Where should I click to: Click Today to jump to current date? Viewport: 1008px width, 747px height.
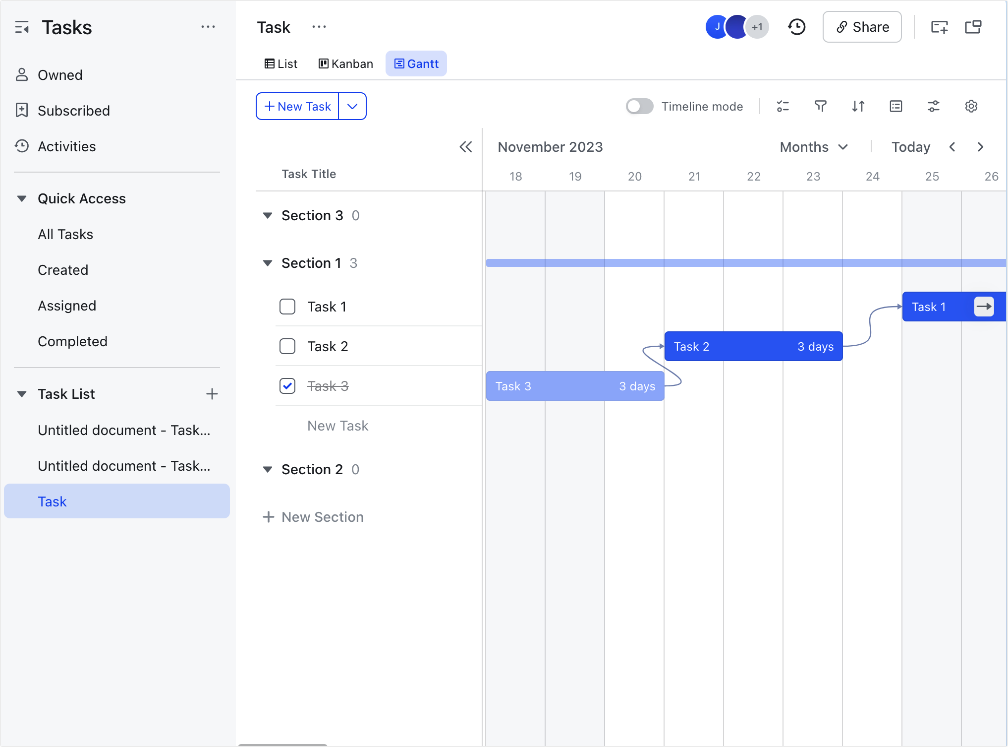pyautogui.click(x=910, y=147)
